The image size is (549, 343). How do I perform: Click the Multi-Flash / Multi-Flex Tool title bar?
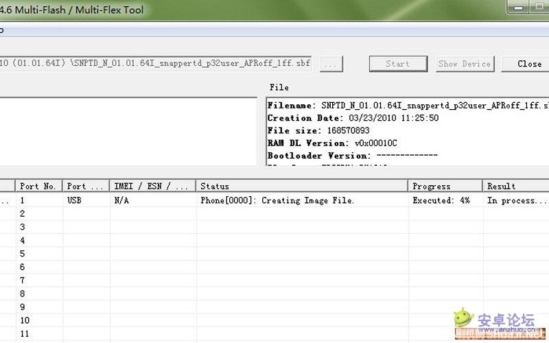pos(252,10)
